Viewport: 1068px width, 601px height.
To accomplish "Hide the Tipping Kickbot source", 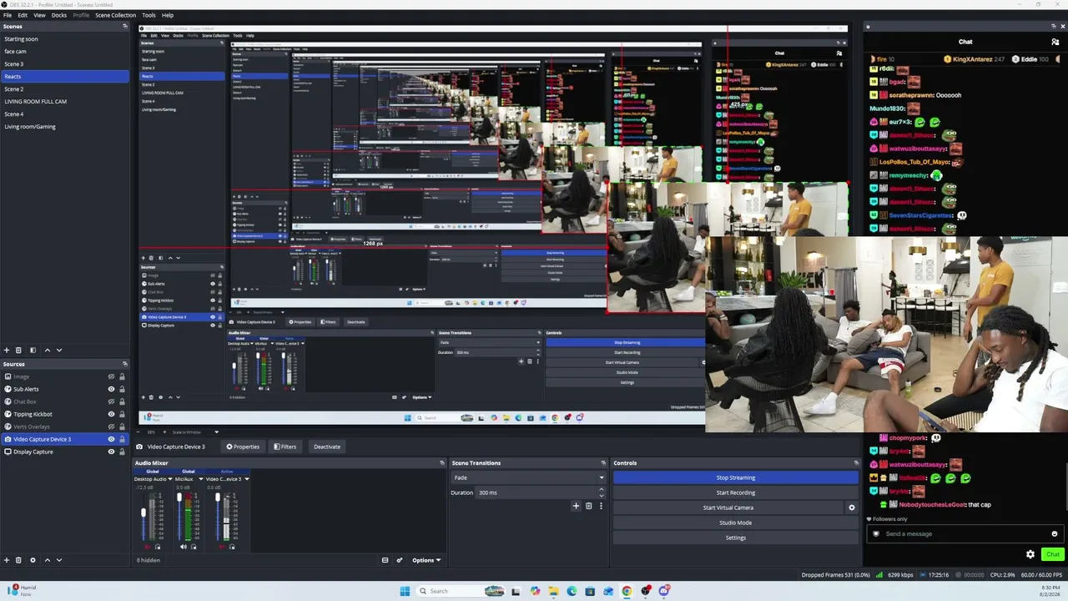I will [x=111, y=414].
